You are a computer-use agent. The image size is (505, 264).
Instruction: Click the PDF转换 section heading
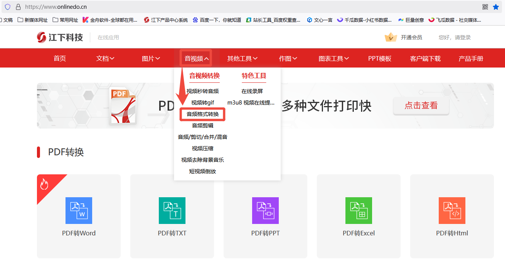click(66, 152)
